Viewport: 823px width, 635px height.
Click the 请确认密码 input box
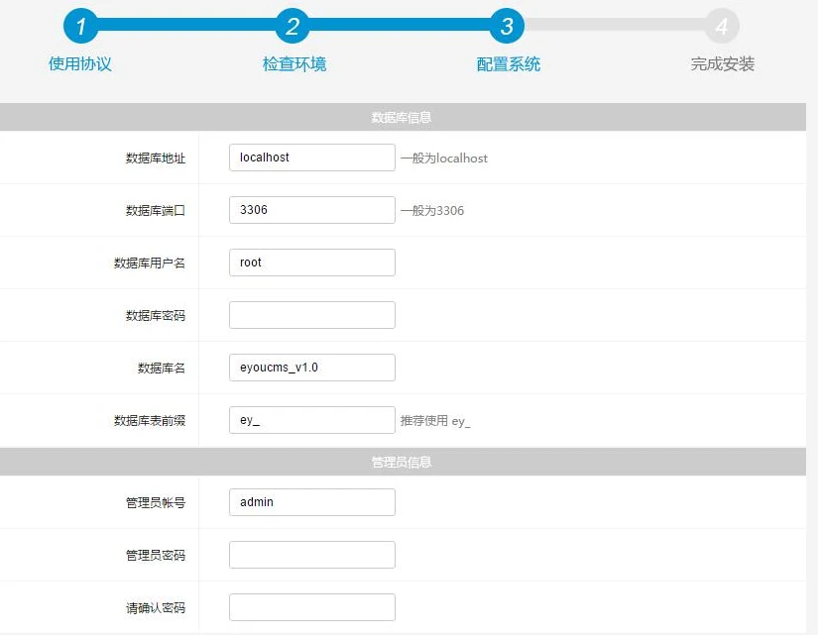click(x=311, y=606)
